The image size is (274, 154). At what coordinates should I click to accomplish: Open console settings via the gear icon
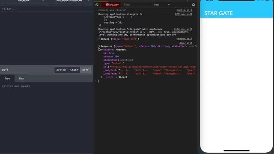point(193,5)
